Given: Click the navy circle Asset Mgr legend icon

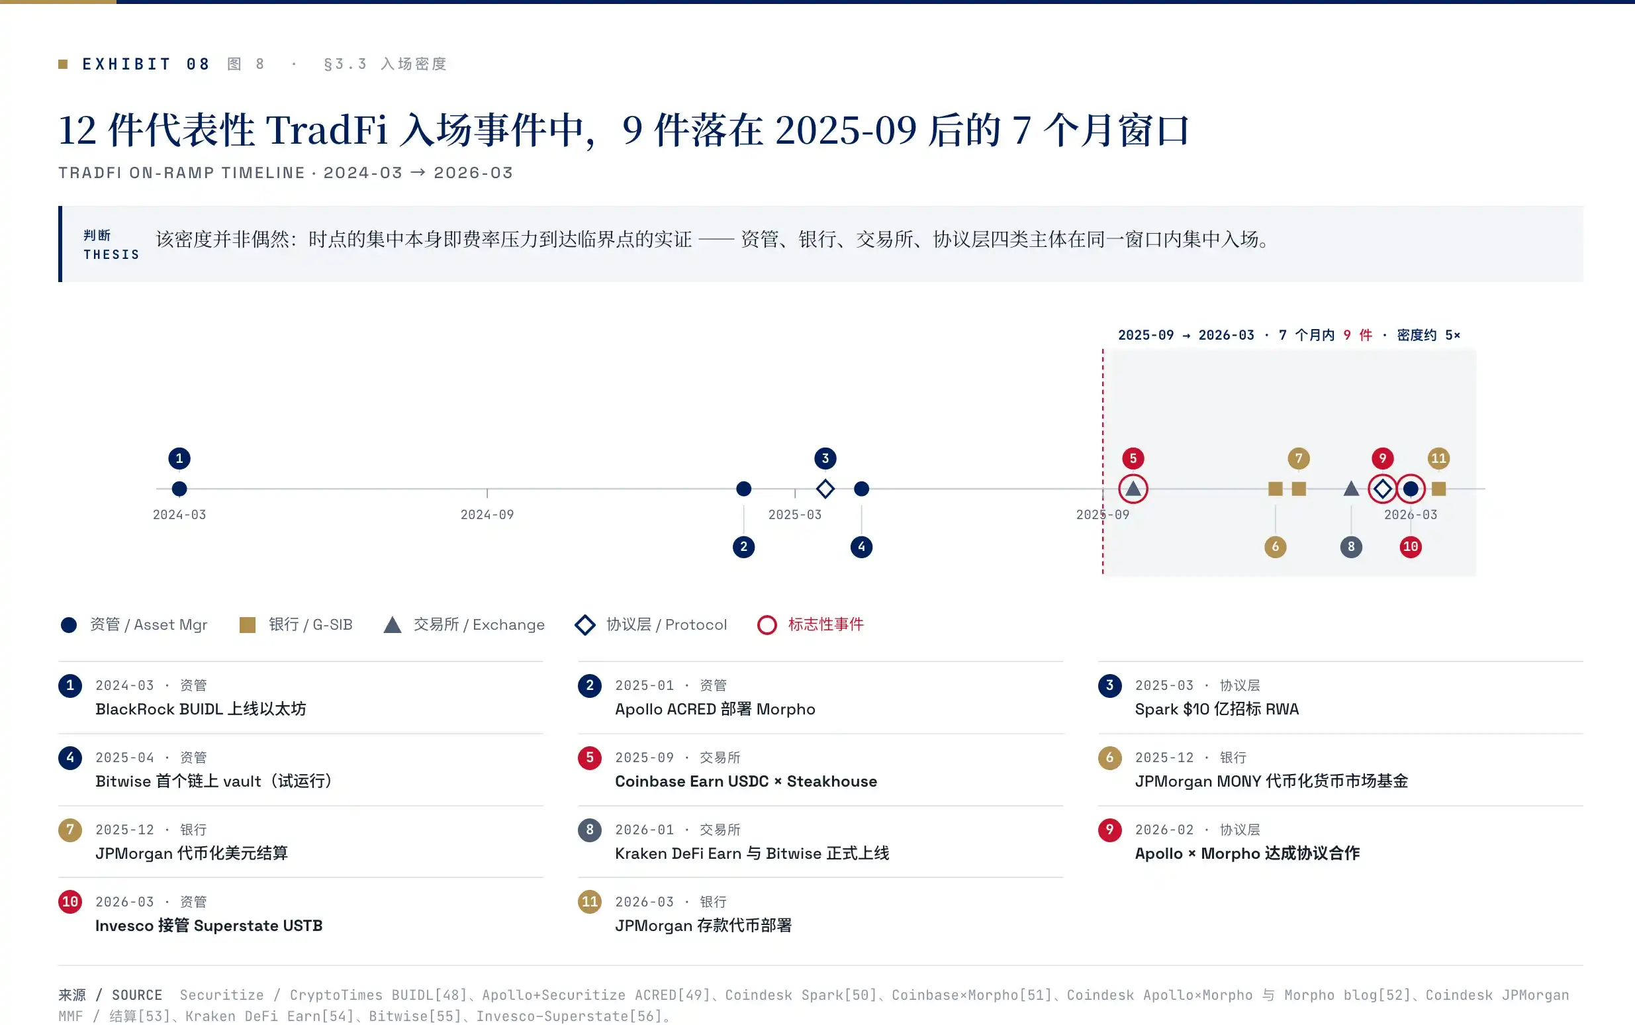Looking at the screenshot, I should pyautogui.click(x=69, y=625).
